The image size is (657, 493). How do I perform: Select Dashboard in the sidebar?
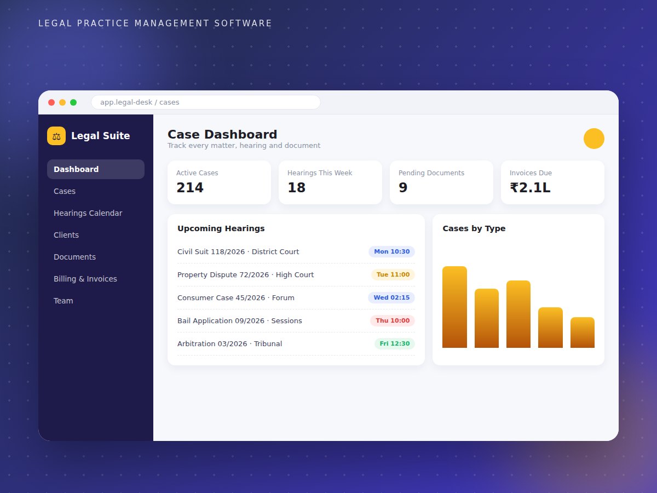[x=96, y=169]
